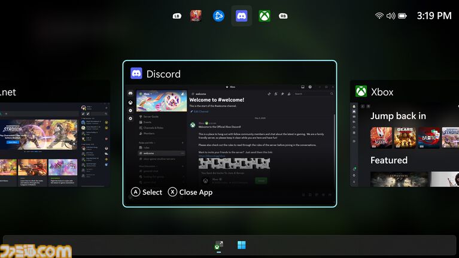Click the A Select button prompt

coord(147,192)
